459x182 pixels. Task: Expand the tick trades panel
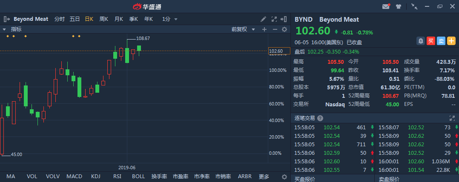coord(452,118)
